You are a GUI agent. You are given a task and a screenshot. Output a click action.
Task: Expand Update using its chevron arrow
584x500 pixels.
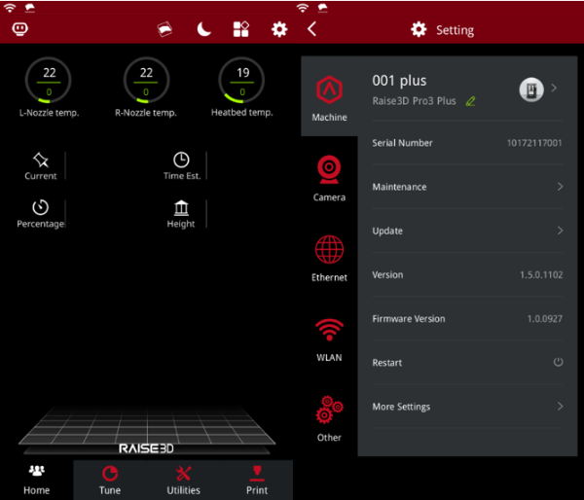tap(560, 231)
